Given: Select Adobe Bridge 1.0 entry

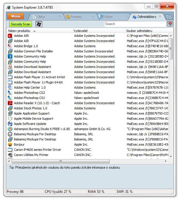Looking at the screenshot, I should [x=26, y=46].
